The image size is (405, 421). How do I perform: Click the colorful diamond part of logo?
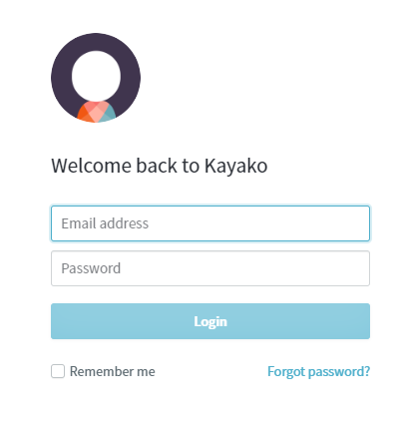(x=97, y=112)
